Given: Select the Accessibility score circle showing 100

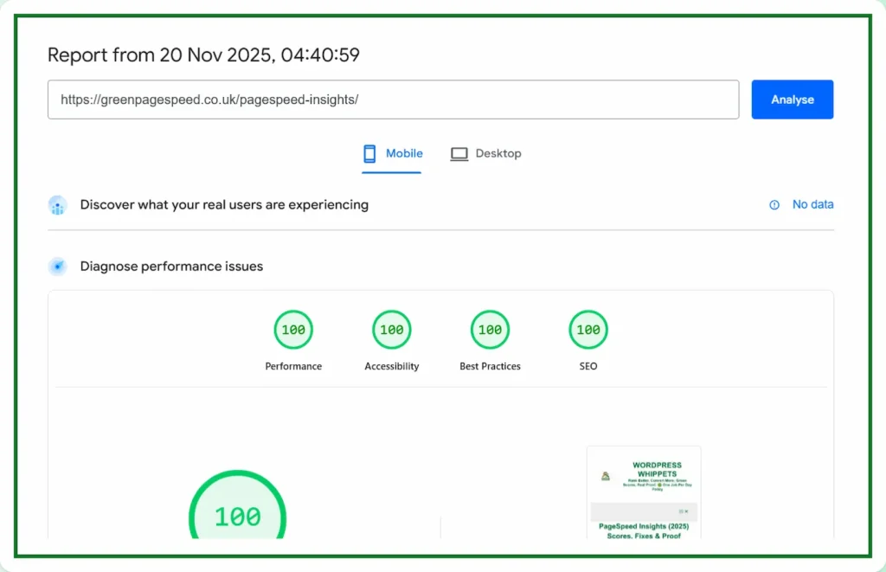Looking at the screenshot, I should (x=391, y=330).
